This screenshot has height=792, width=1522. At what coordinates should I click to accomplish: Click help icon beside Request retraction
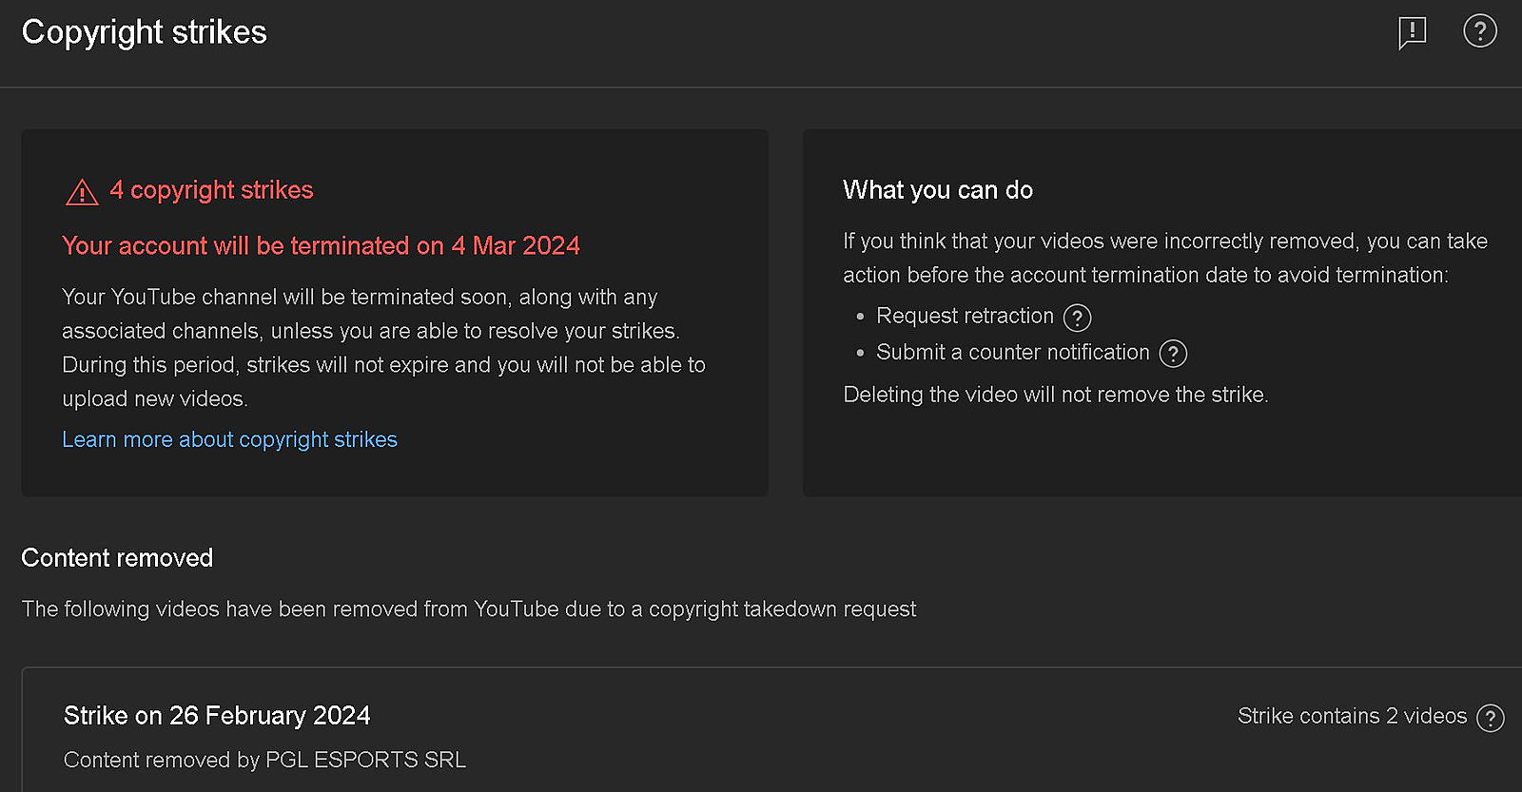tap(1077, 318)
